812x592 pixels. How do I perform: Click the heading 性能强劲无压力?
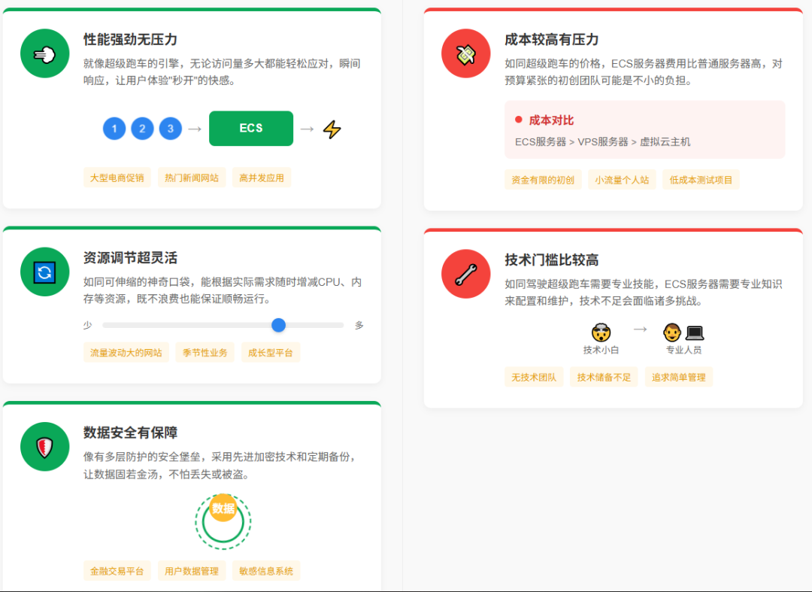(131, 39)
